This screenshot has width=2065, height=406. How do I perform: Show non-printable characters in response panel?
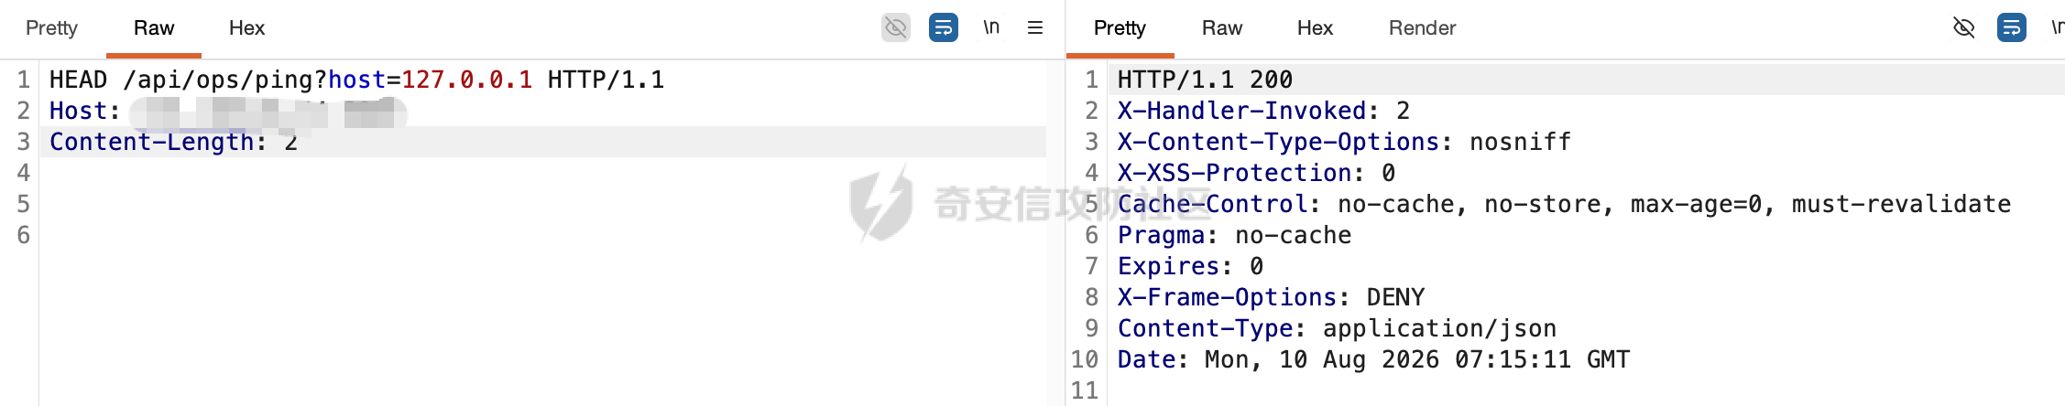2057,27
